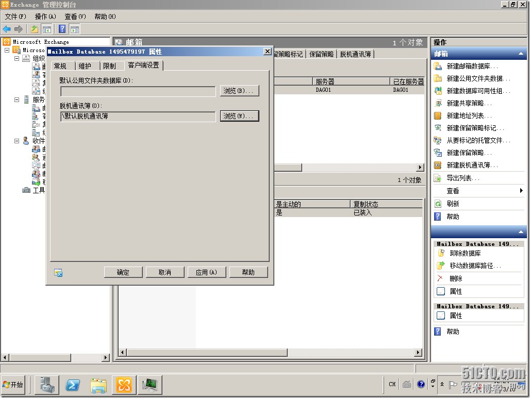530x398 pixels.
Task: Open the 查看 submenu in the action pane
Action: [452, 190]
